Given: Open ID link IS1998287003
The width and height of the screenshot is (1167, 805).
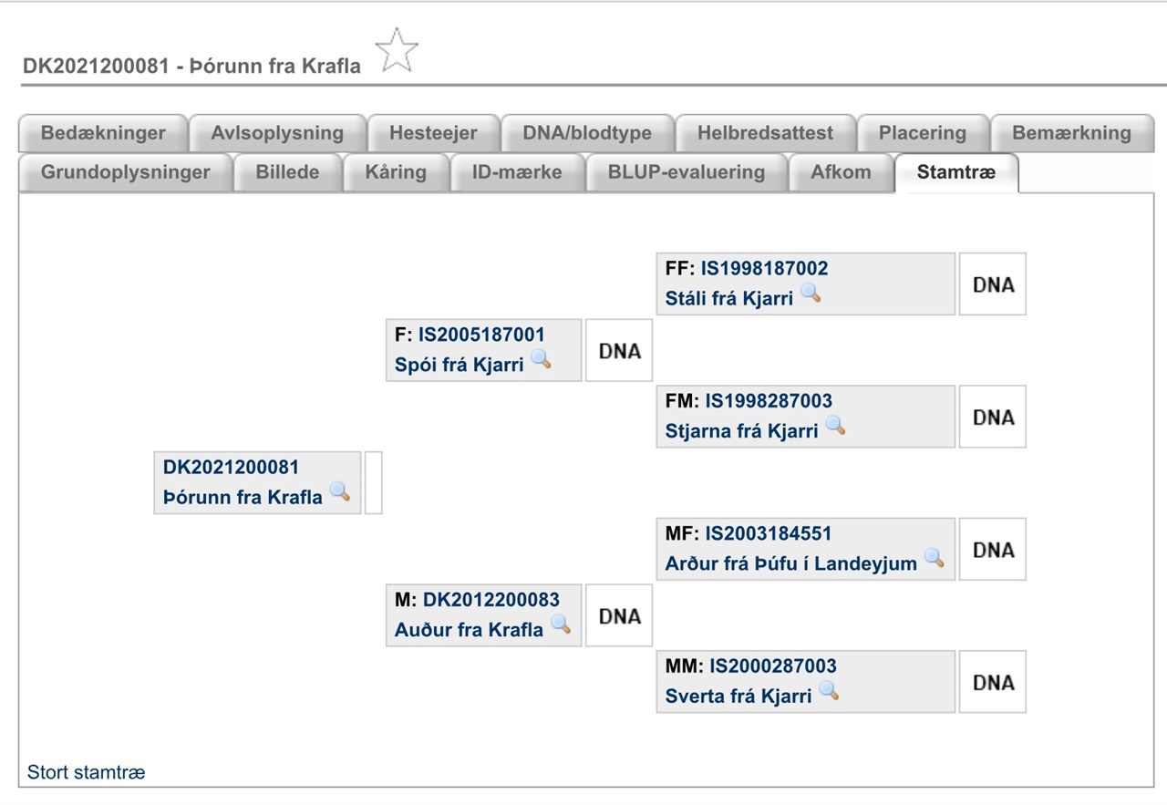Looking at the screenshot, I should (x=769, y=400).
